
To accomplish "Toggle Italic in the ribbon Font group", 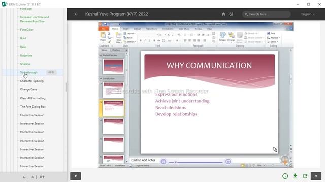I will pyautogui.click(x=145, y=40).
